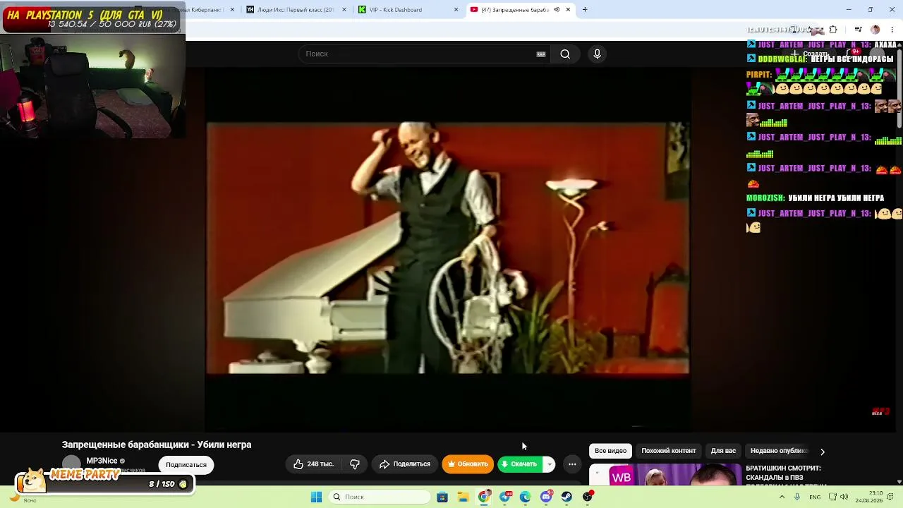Screen dimensions: 903x508
Task: Open Microsoft Edge from the taskbar
Action: click(526, 497)
